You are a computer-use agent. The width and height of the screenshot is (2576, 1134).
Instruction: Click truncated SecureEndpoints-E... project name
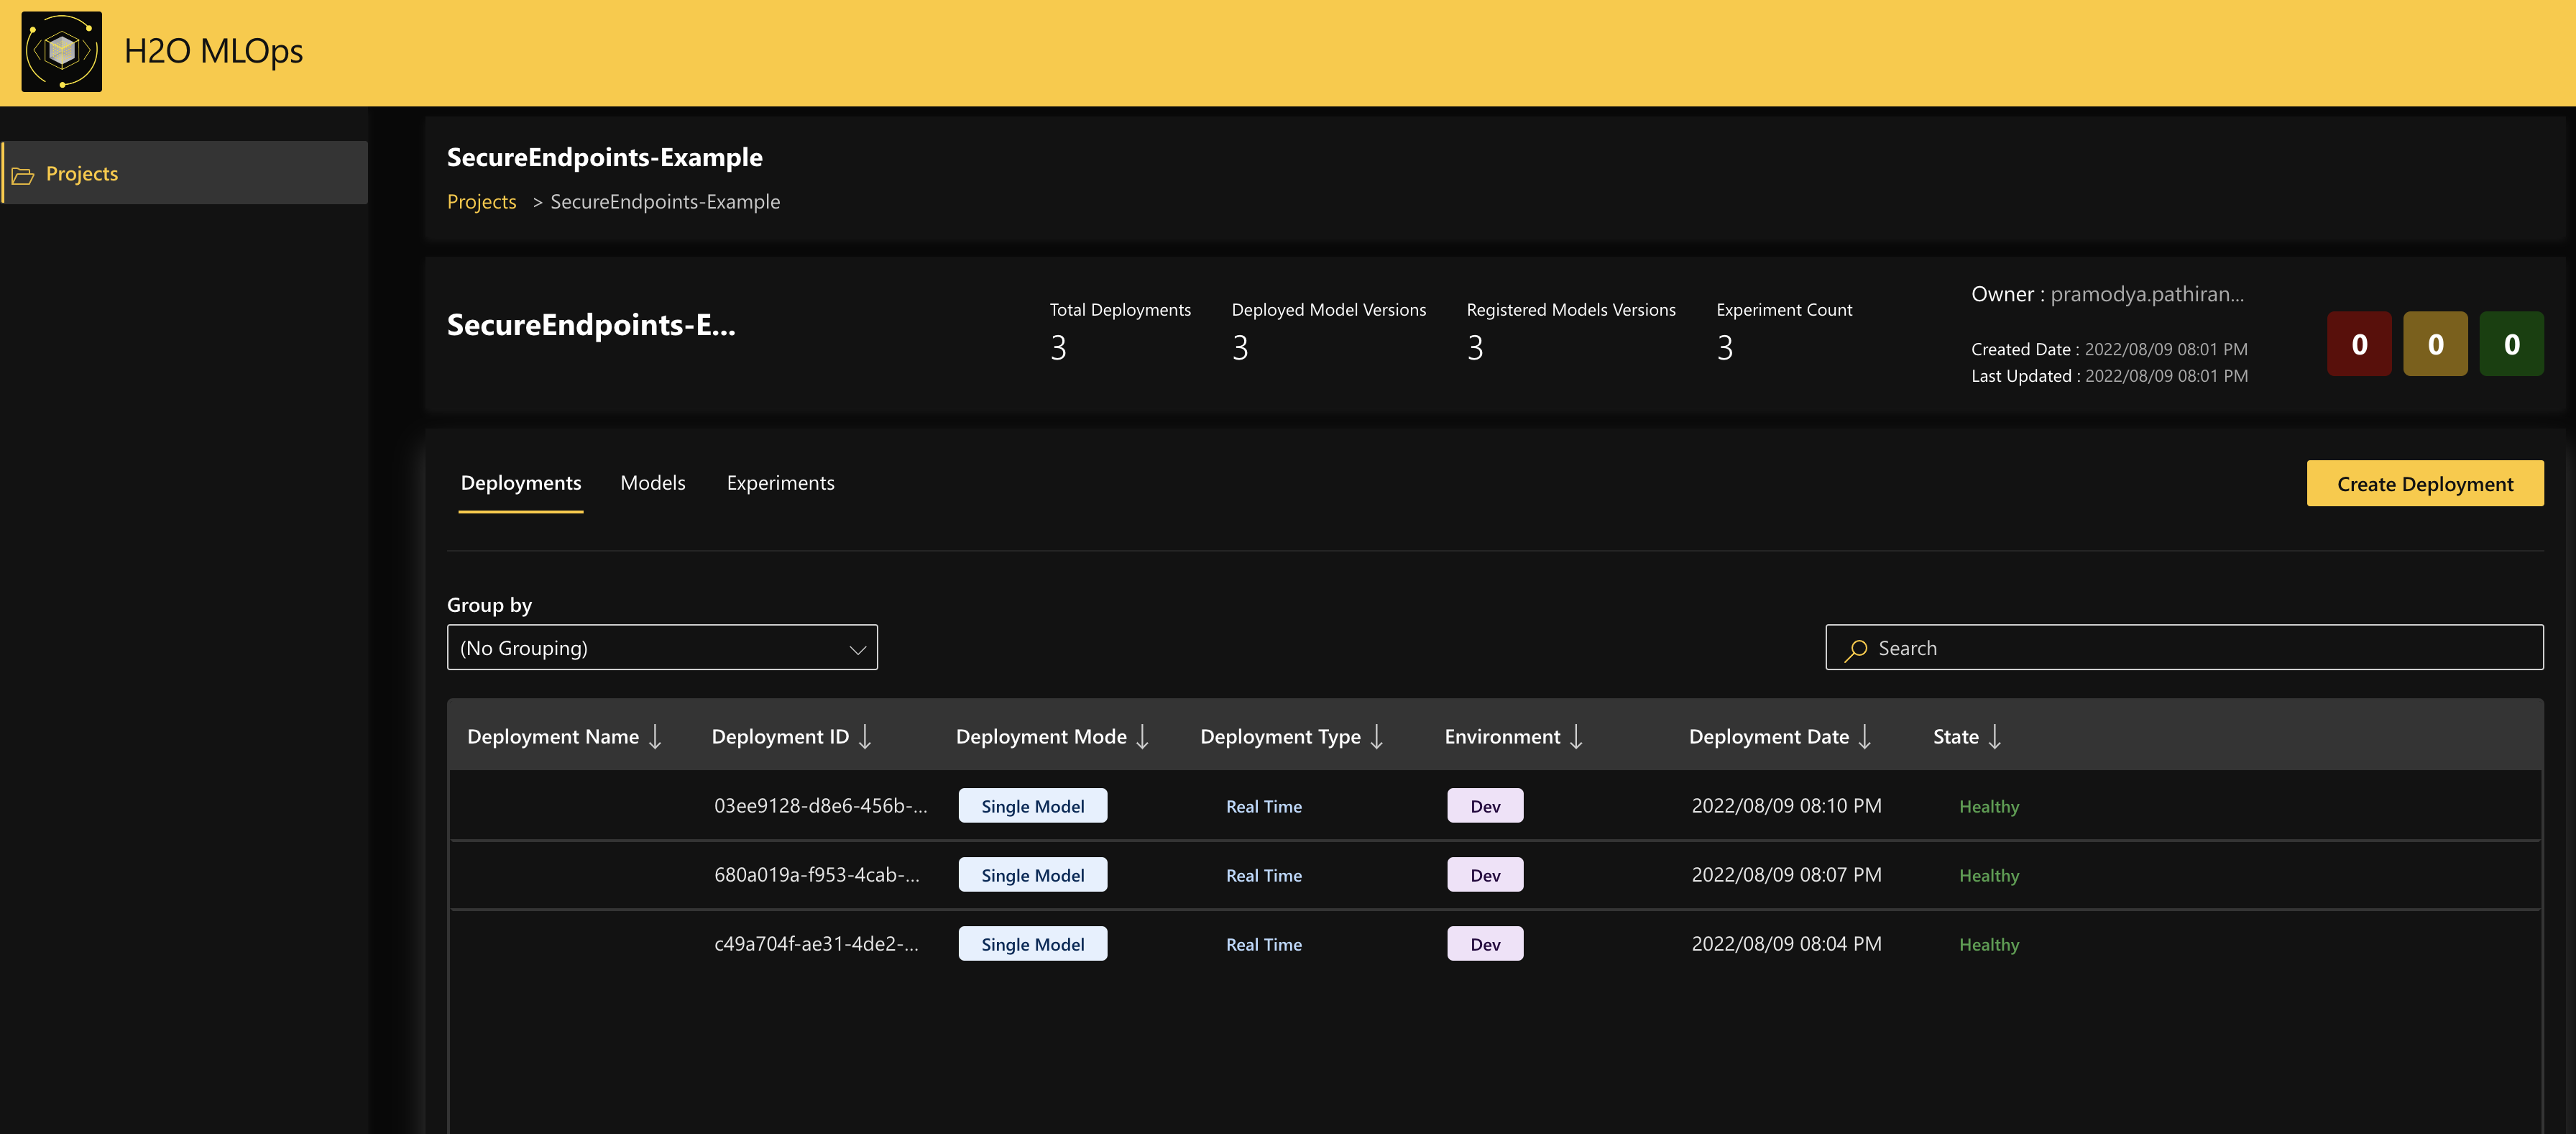(x=591, y=324)
